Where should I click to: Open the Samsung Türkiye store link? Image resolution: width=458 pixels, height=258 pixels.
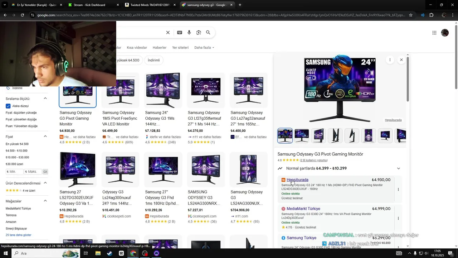click(302, 238)
